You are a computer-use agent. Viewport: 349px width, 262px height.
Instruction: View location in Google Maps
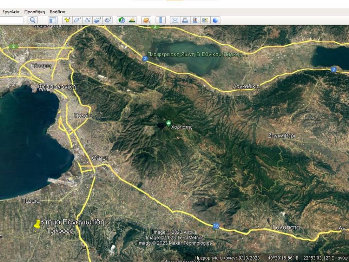205,20
